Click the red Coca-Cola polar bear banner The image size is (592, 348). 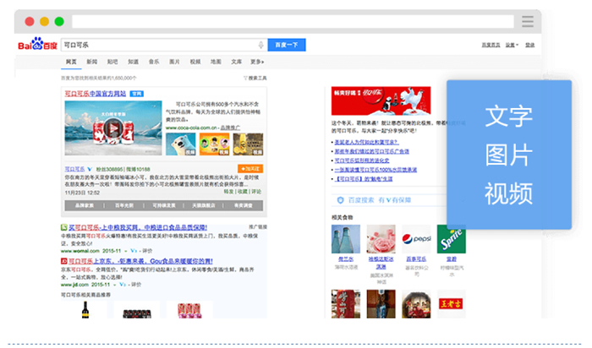[381, 101]
